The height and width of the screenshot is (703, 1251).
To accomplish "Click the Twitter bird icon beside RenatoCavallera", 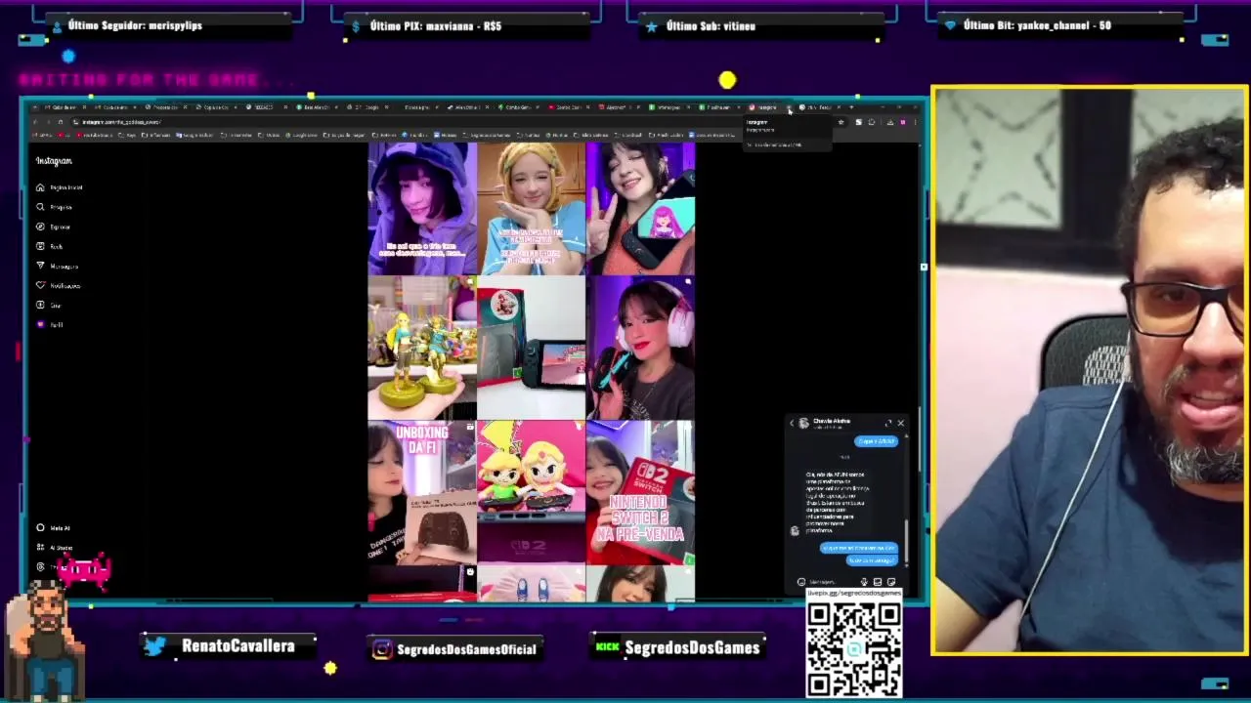I will tap(154, 646).
